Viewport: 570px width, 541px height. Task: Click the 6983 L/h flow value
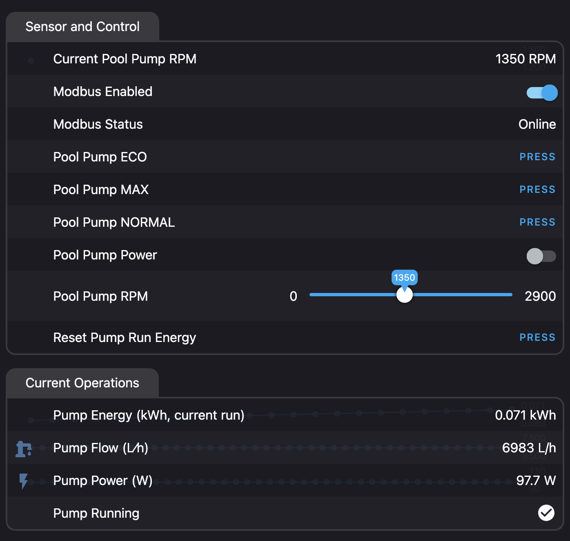point(529,448)
